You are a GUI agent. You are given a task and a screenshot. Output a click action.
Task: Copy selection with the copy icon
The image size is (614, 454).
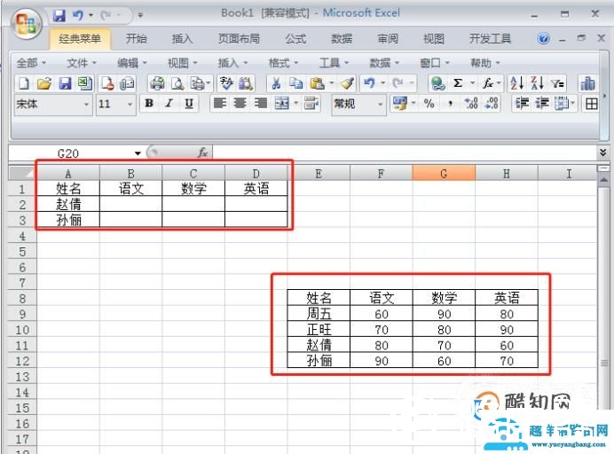coord(296,83)
